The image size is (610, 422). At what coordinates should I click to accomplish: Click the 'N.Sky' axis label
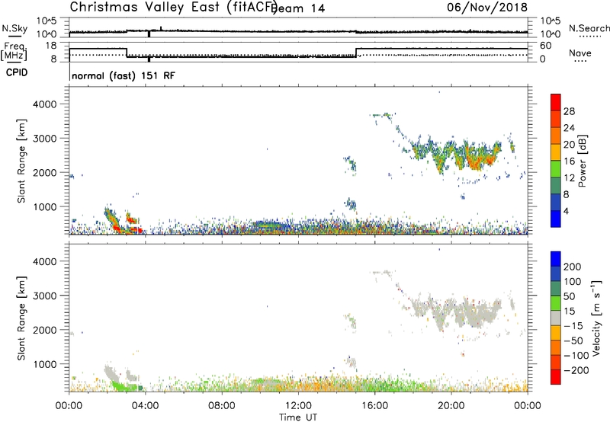[x=14, y=28]
